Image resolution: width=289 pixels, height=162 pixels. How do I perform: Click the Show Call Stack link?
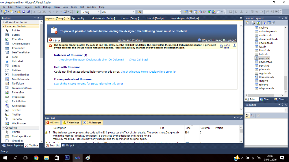point(139,60)
